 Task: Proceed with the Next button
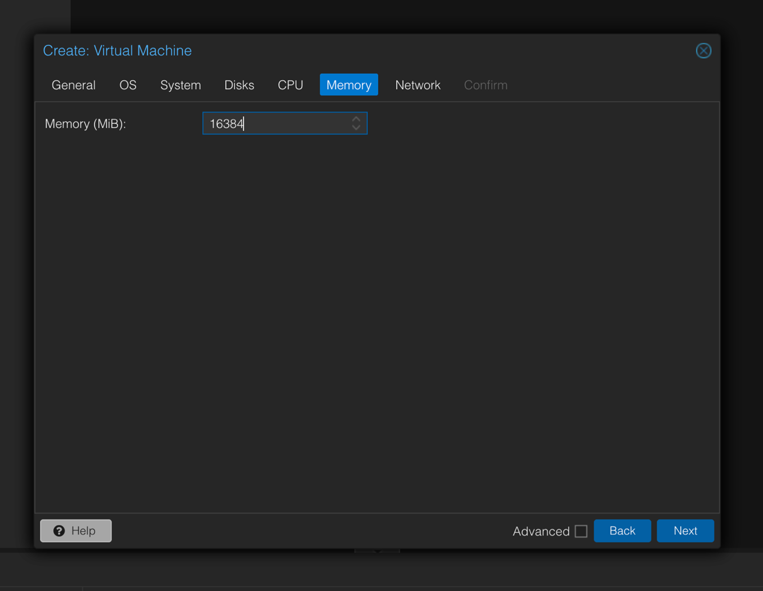click(685, 531)
